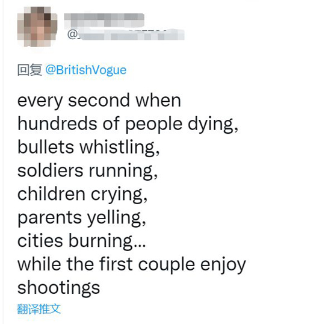
Task: Open the pixelated profile avatar
Action: [x=37, y=26]
